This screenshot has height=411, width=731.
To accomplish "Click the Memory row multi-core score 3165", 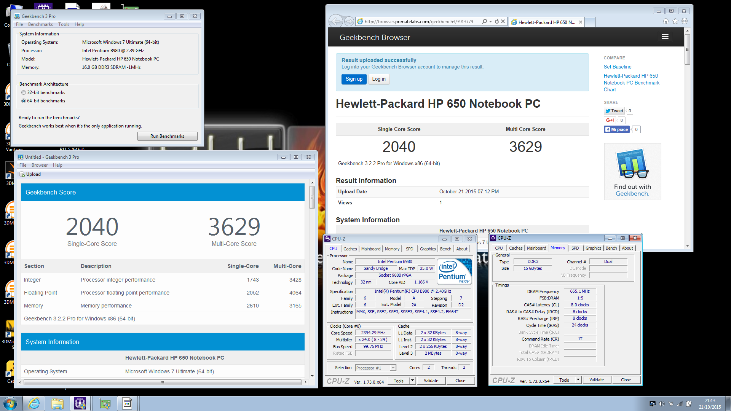I will [295, 306].
